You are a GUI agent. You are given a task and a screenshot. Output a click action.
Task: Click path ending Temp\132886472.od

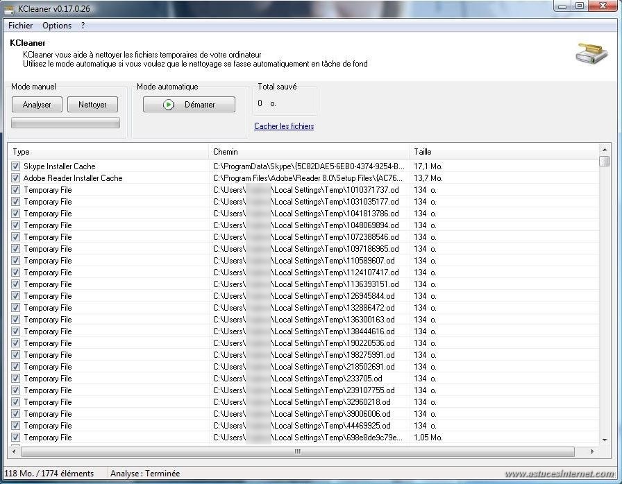click(304, 308)
